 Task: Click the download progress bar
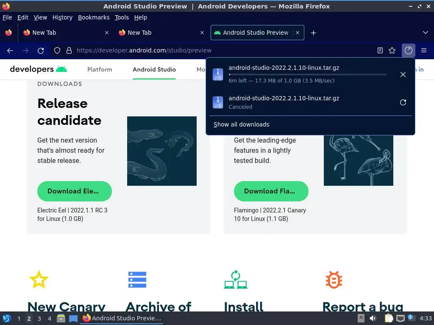pyautogui.click(x=308, y=74)
